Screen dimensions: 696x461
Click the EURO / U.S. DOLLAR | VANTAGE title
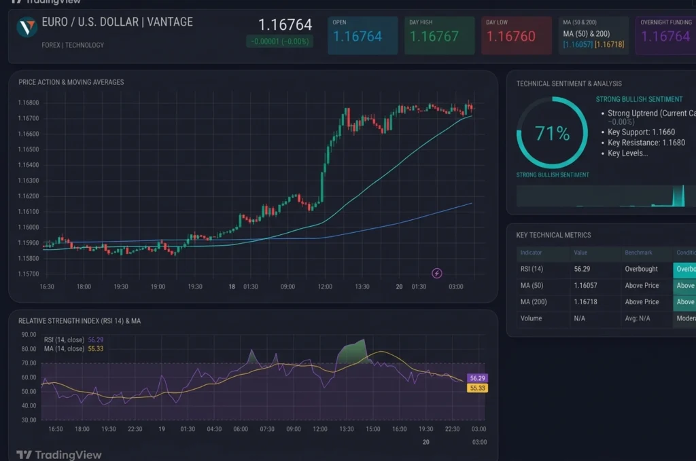(117, 22)
